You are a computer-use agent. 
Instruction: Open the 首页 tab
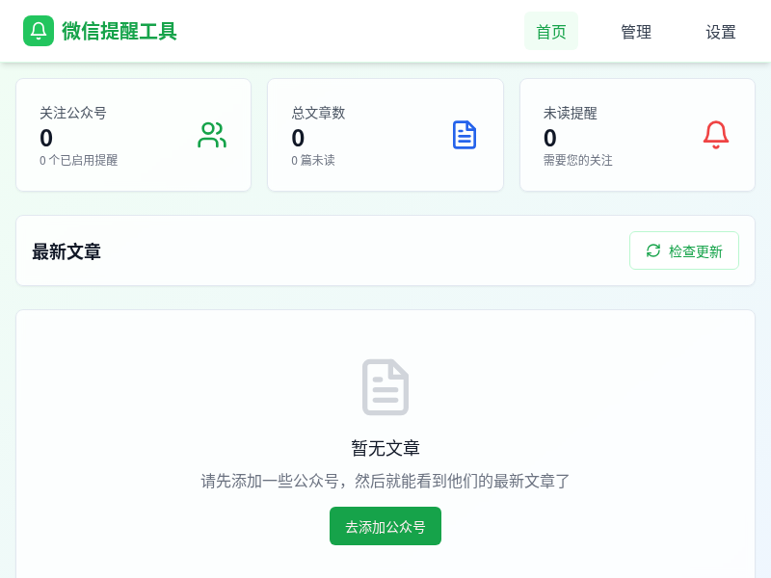click(550, 31)
